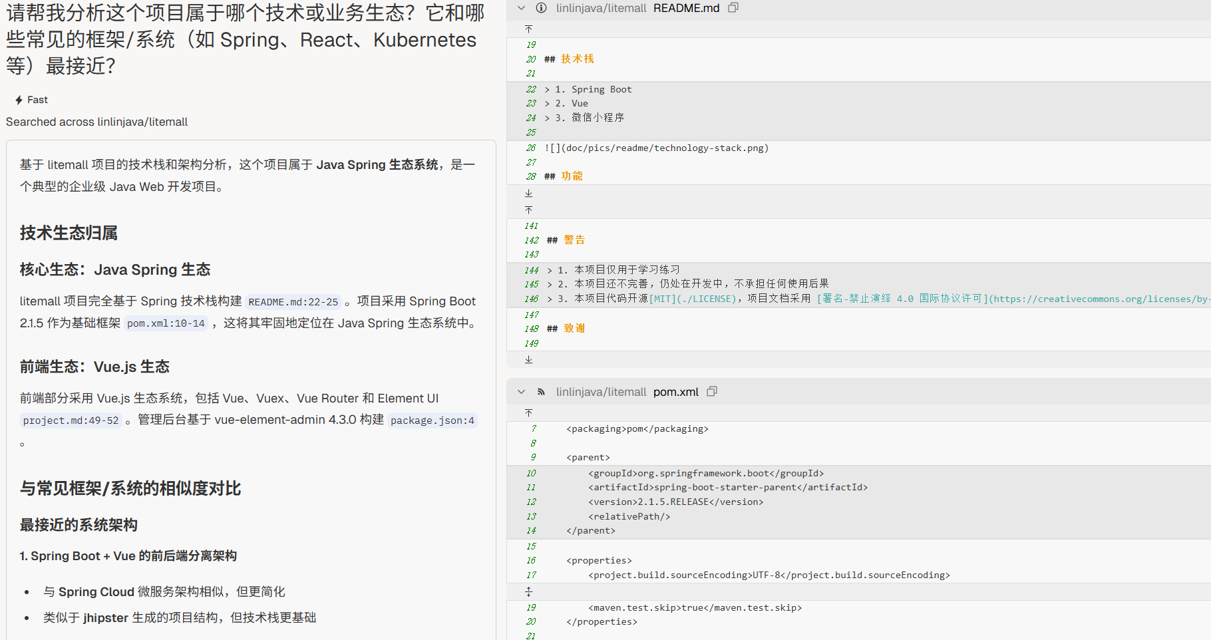Copy the README.md file path
The image size is (1211, 640).
coord(733,8)
